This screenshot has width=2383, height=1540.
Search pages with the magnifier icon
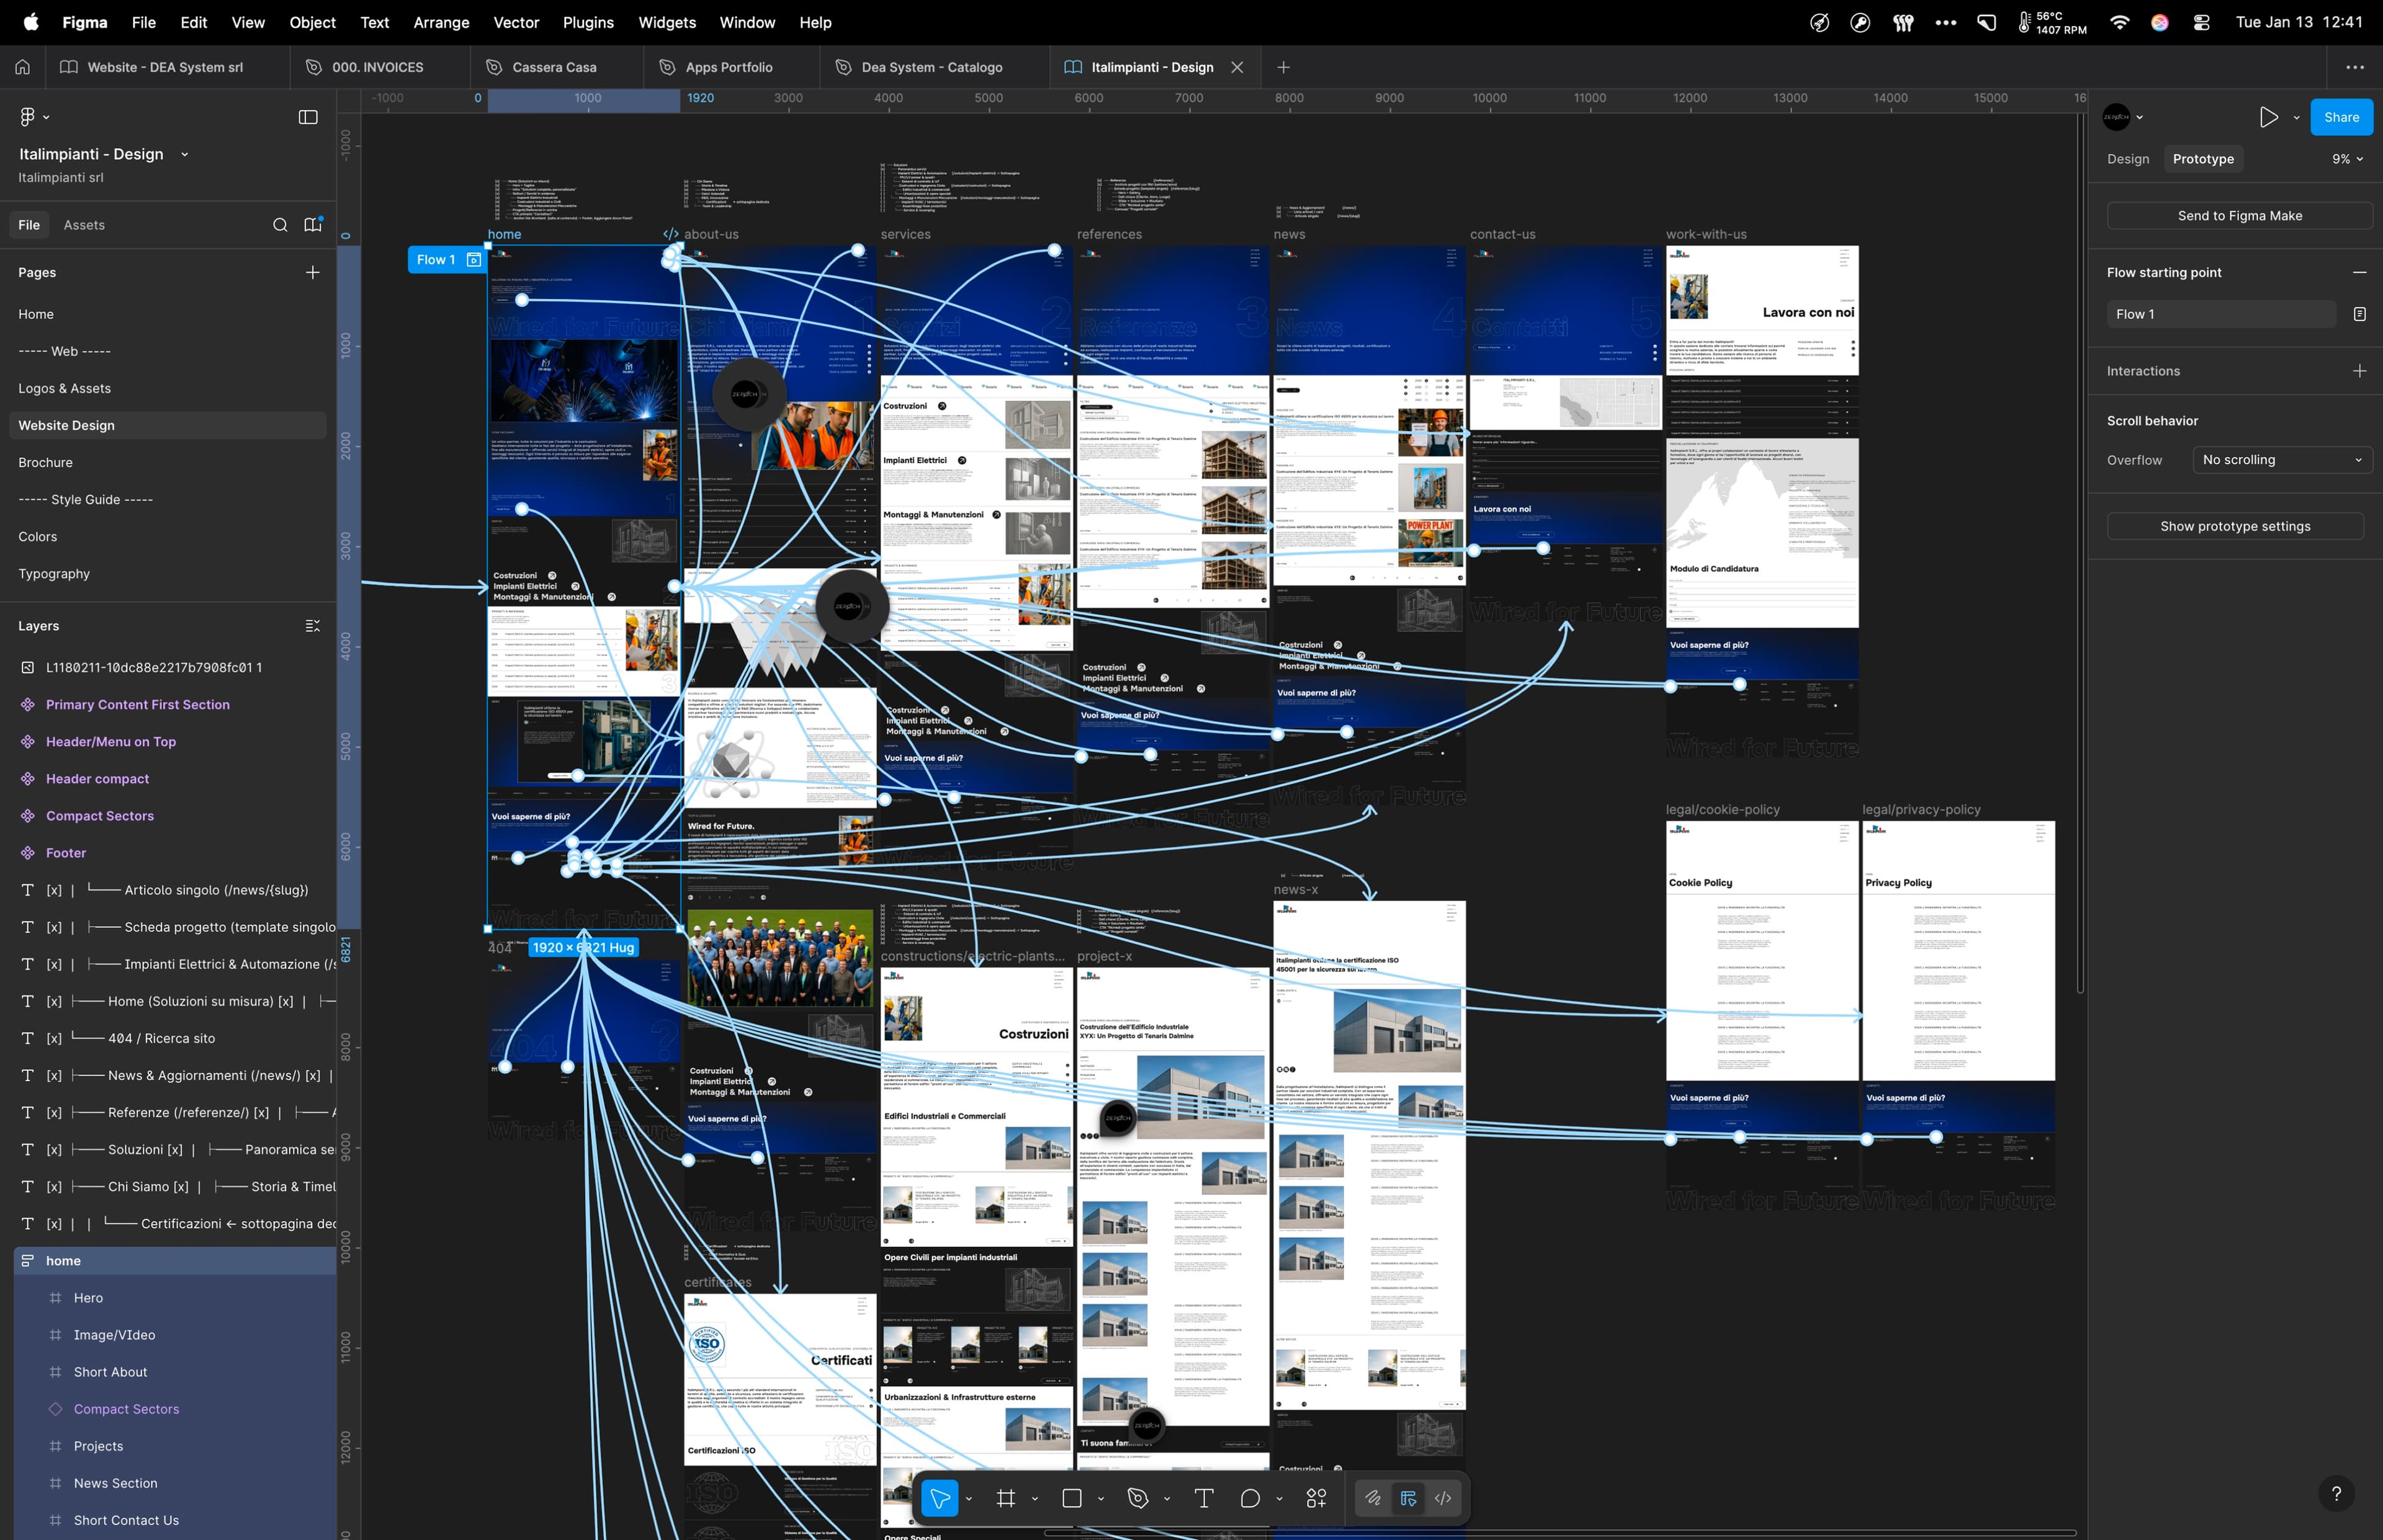pos(280,225)
